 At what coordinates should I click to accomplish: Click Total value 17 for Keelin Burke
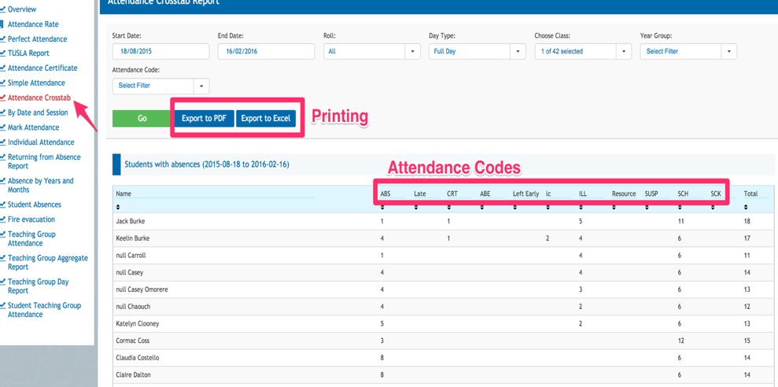[x=747, y=238]
